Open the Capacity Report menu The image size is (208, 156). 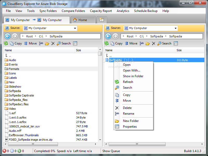point(101,11)
